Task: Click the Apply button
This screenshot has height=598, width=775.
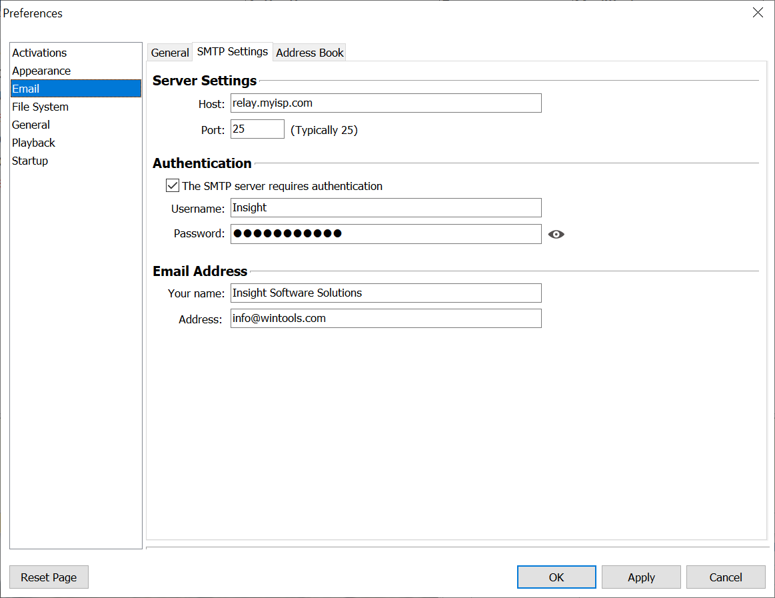Action: 641,577
